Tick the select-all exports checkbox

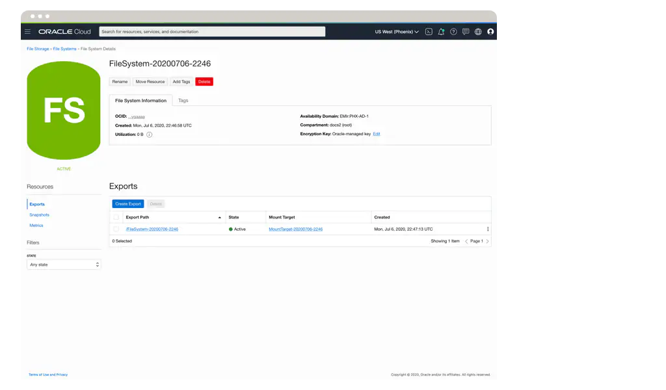pos(116,217)
